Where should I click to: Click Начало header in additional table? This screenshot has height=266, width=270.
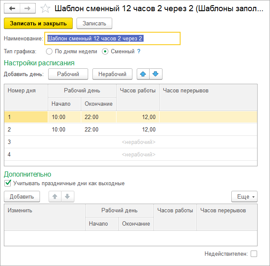coord(102,224)
